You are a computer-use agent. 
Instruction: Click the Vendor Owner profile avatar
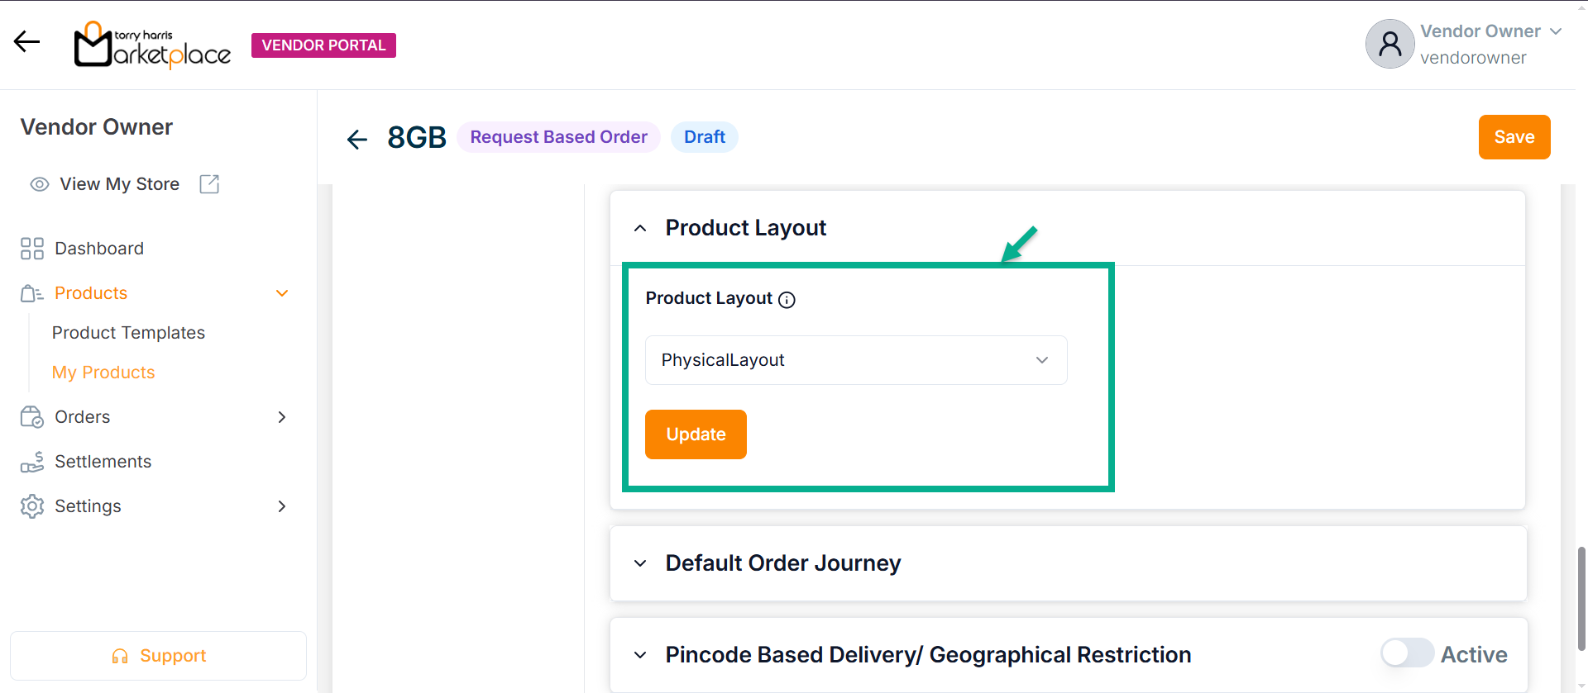pos(1389,45)
